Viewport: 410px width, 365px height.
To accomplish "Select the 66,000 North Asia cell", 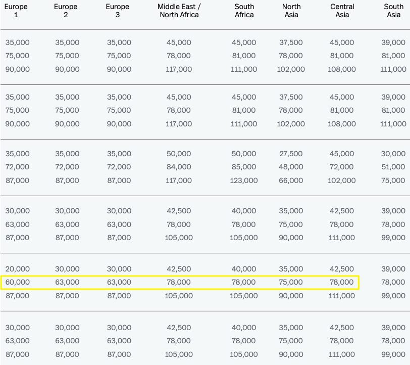I will point(291,180).
